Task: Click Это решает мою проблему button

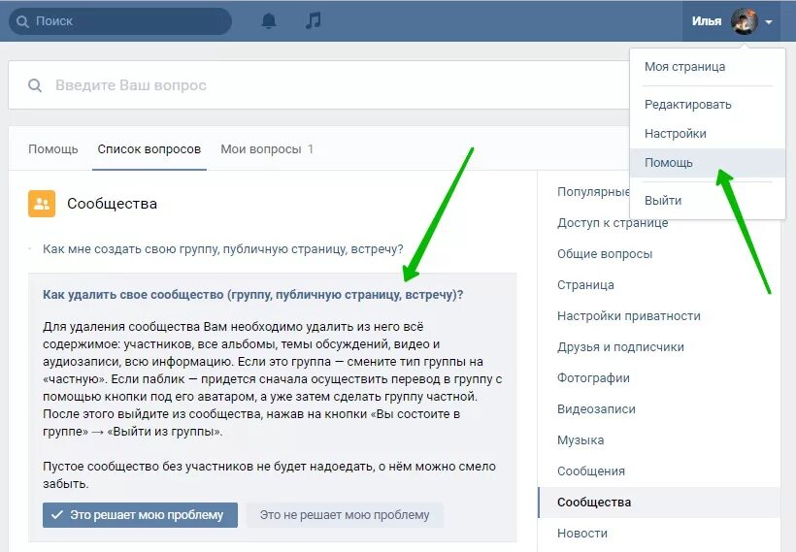Action: (x=140, y=515)
